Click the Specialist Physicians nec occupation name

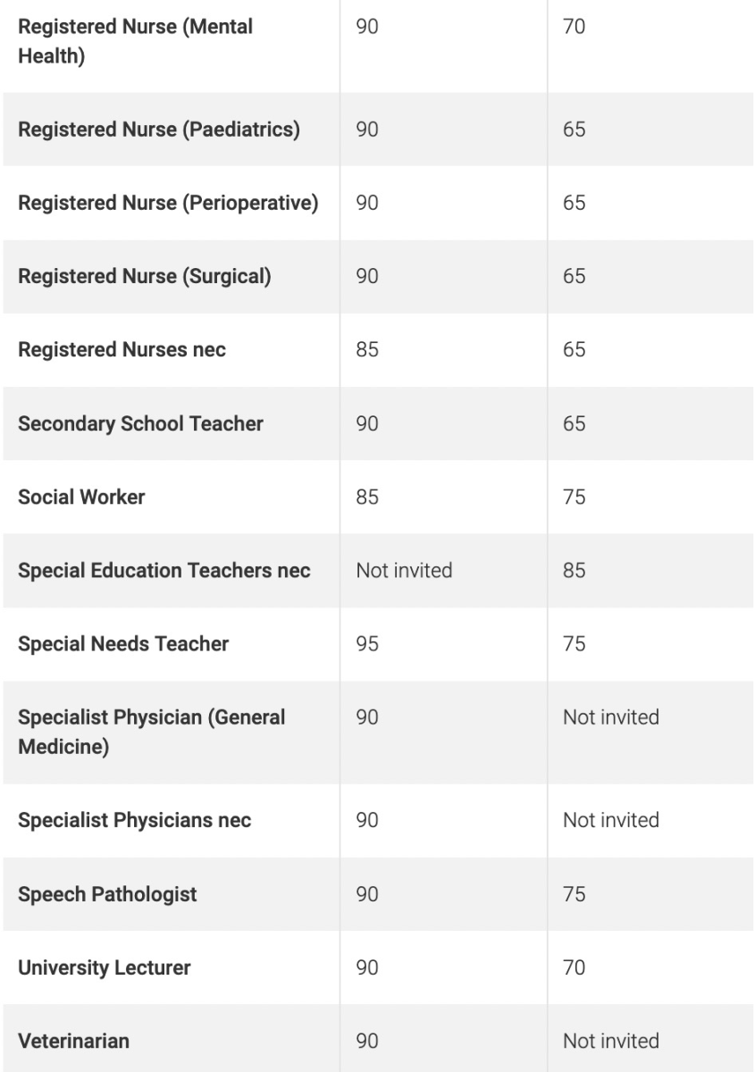click(135, 820)
